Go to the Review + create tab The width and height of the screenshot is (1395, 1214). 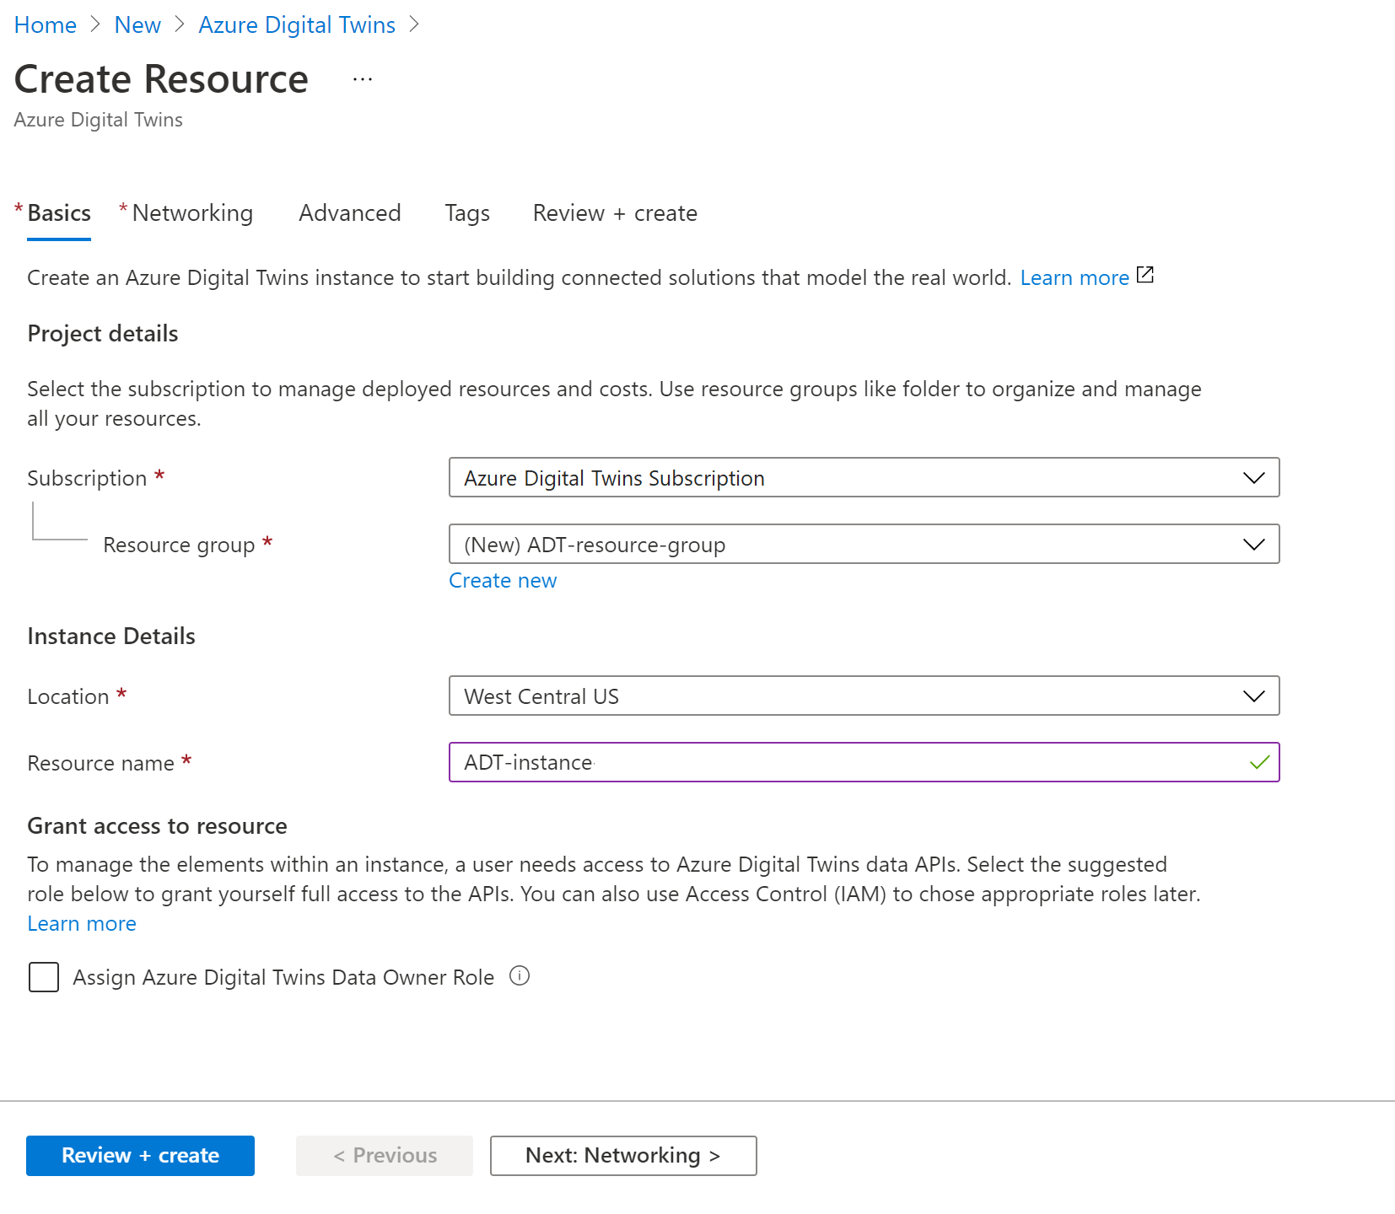click(x=615, y=213)
